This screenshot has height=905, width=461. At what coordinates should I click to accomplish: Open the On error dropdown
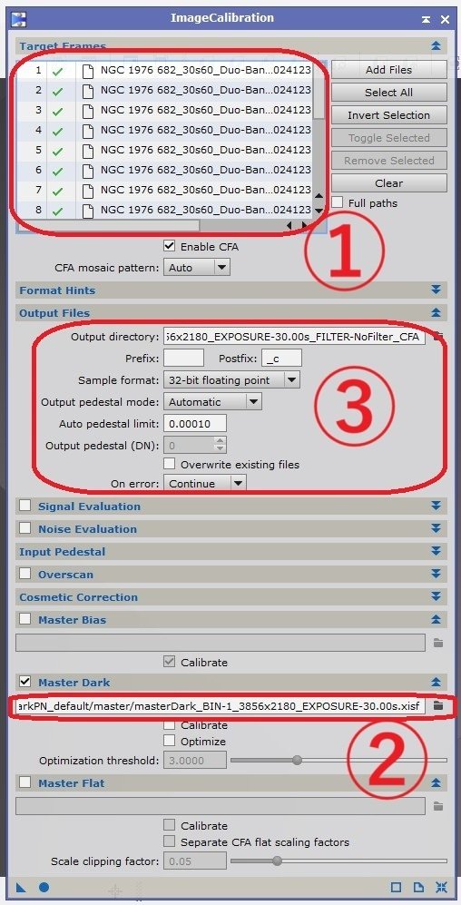click(x=205, y=483)
